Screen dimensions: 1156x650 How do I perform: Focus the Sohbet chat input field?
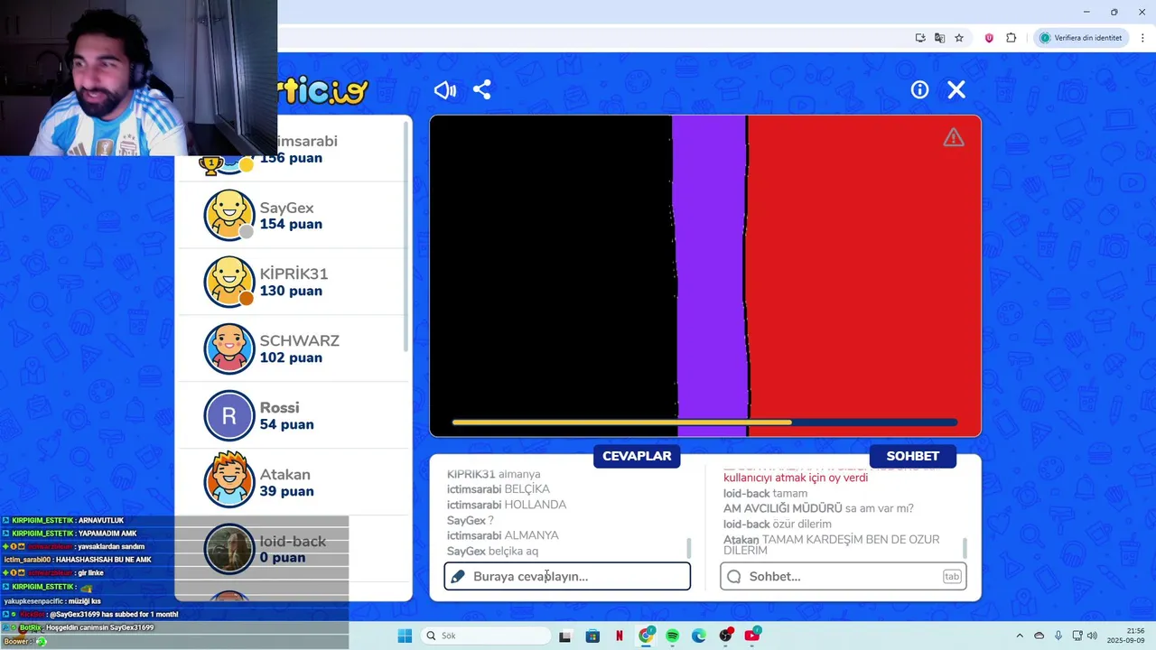tap(844, 576)
